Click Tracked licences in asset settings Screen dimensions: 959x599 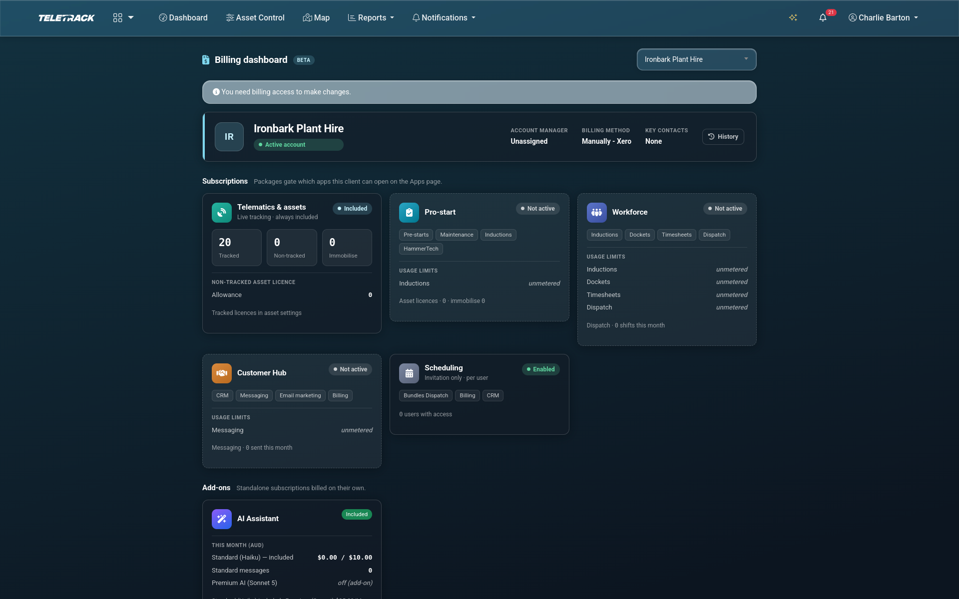pos(257,313)
